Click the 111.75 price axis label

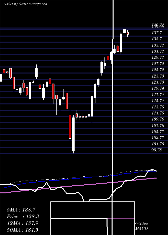(x=158, y=113)
